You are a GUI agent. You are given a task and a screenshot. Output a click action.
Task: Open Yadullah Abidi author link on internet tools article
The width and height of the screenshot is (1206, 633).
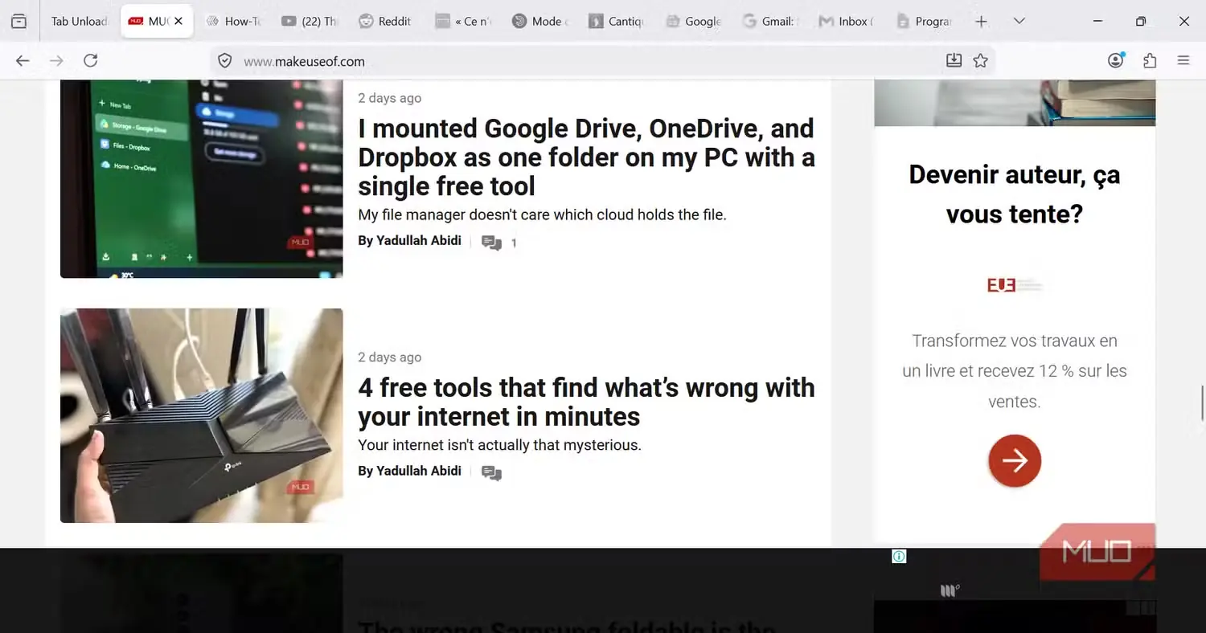pos(409,471)
